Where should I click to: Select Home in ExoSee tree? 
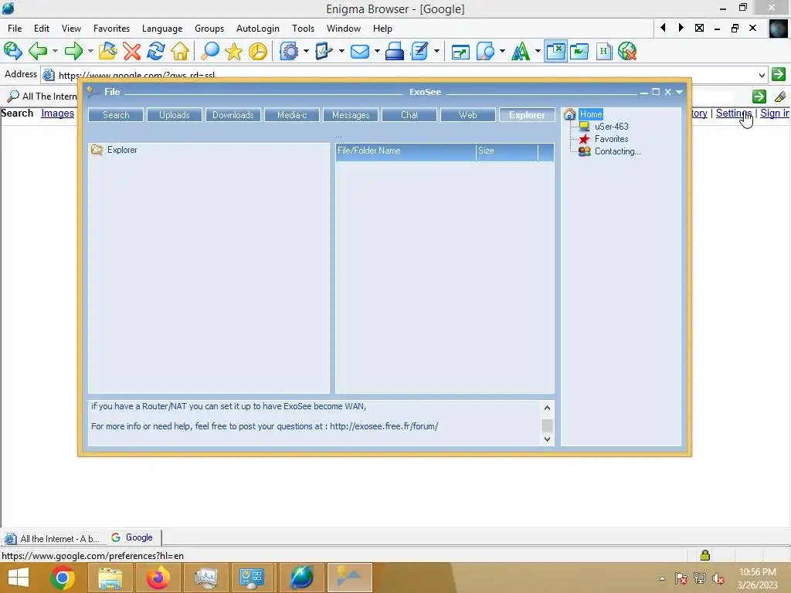pyautogui.click(x=591, y=114)
